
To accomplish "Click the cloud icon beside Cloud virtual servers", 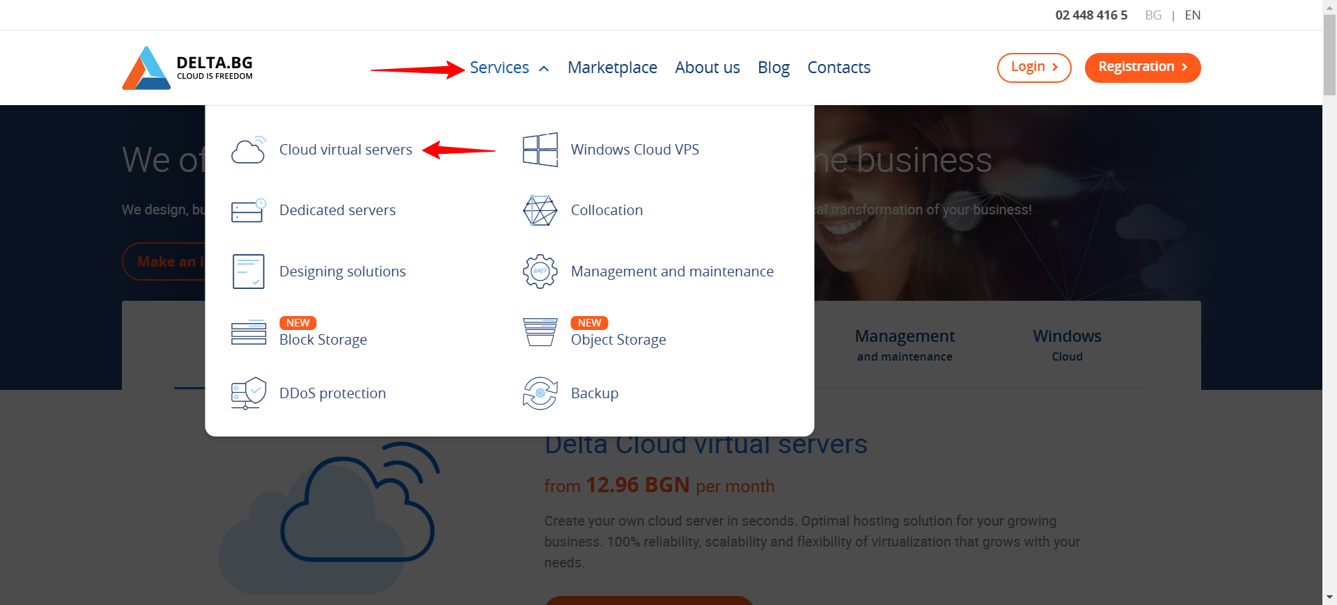I will 249,150.
